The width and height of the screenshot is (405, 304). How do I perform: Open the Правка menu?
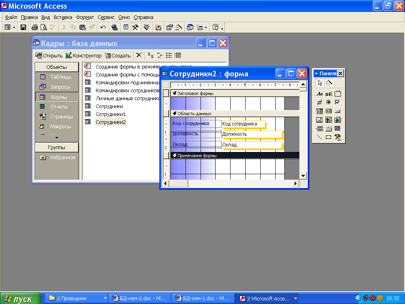29,17
